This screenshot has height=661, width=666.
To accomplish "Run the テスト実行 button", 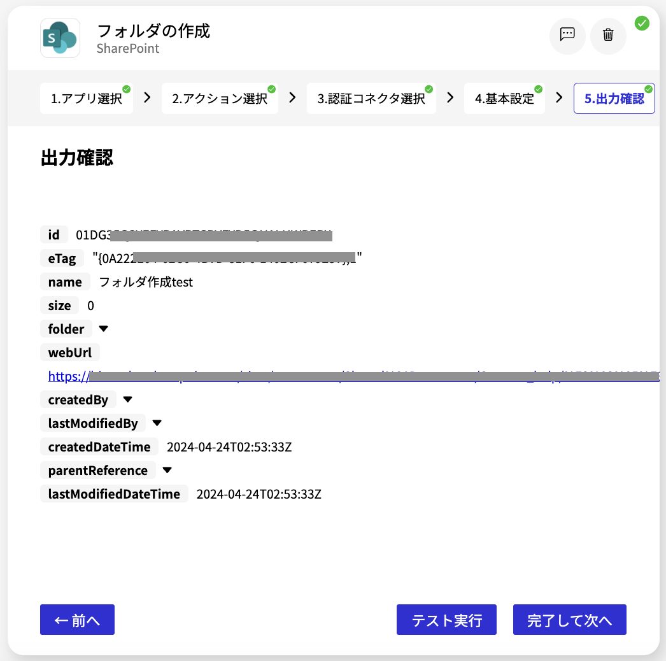I will pos(446,620).
